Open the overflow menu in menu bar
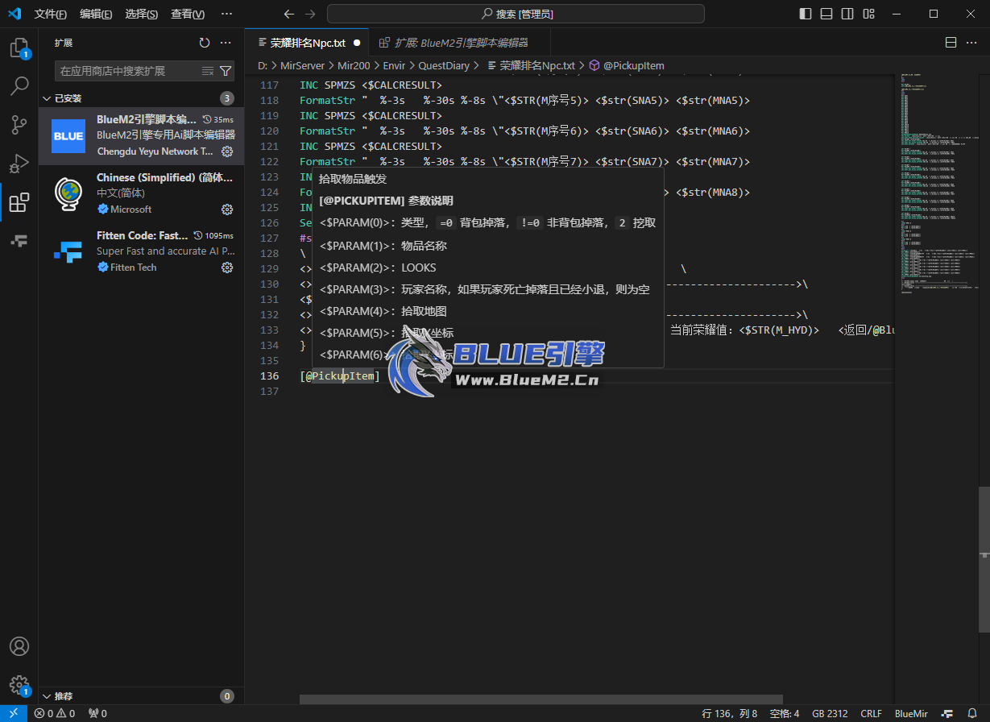This screenshot has height=722, width=990. [x=226, y=14]
